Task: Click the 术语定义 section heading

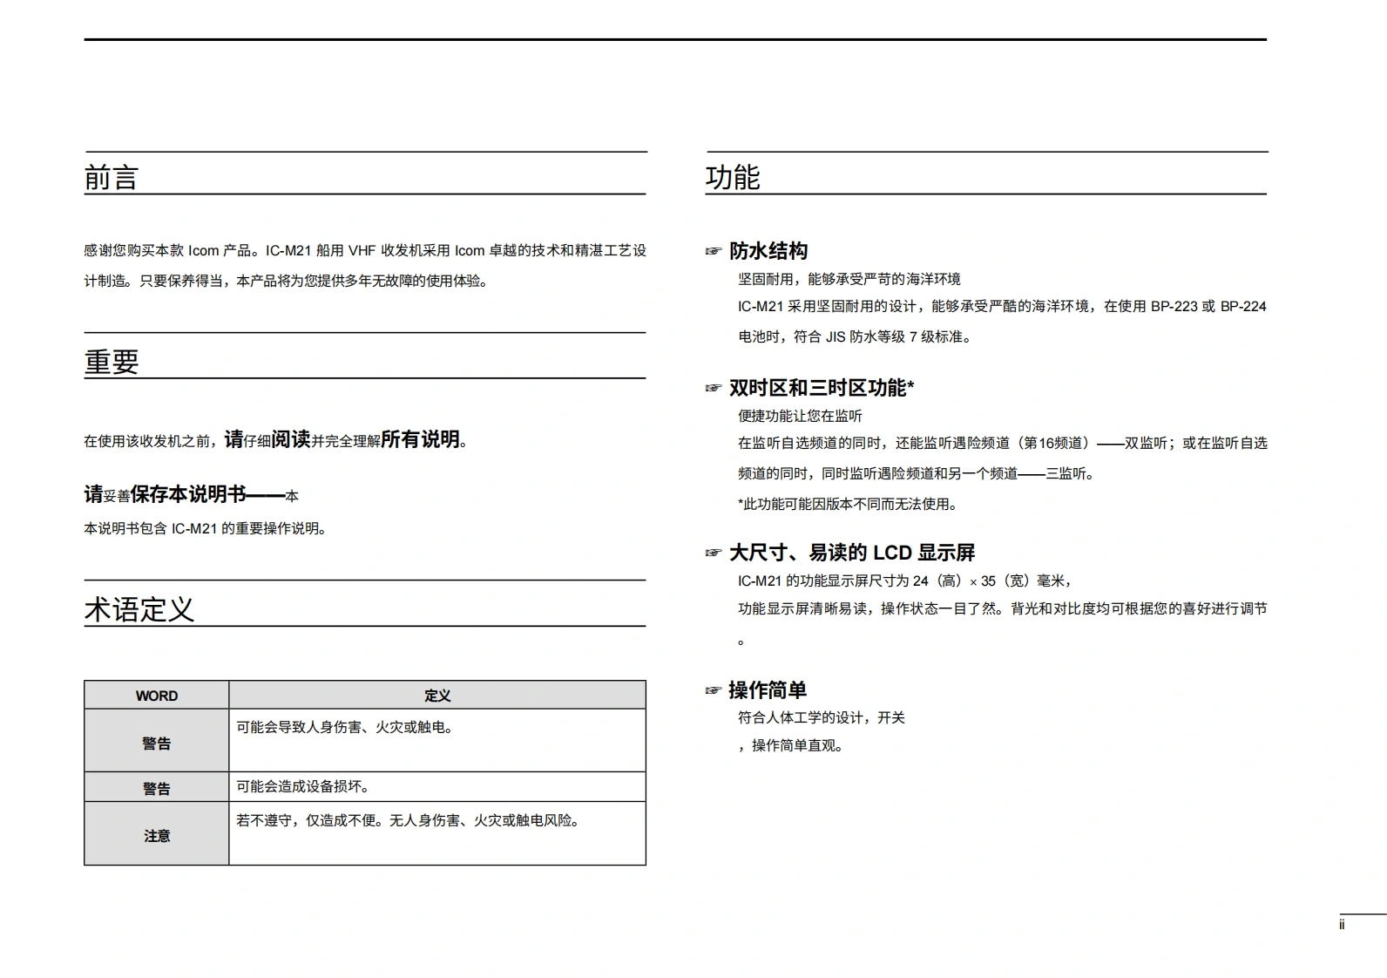Action: [139, 609]
